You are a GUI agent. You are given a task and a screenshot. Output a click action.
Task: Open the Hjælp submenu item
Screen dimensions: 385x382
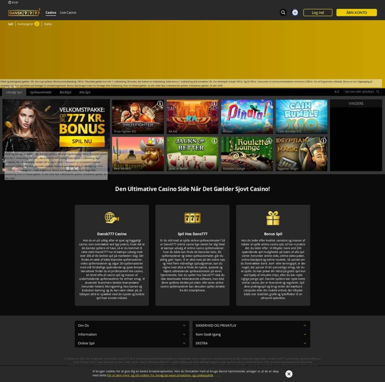(x=48, y=24)
